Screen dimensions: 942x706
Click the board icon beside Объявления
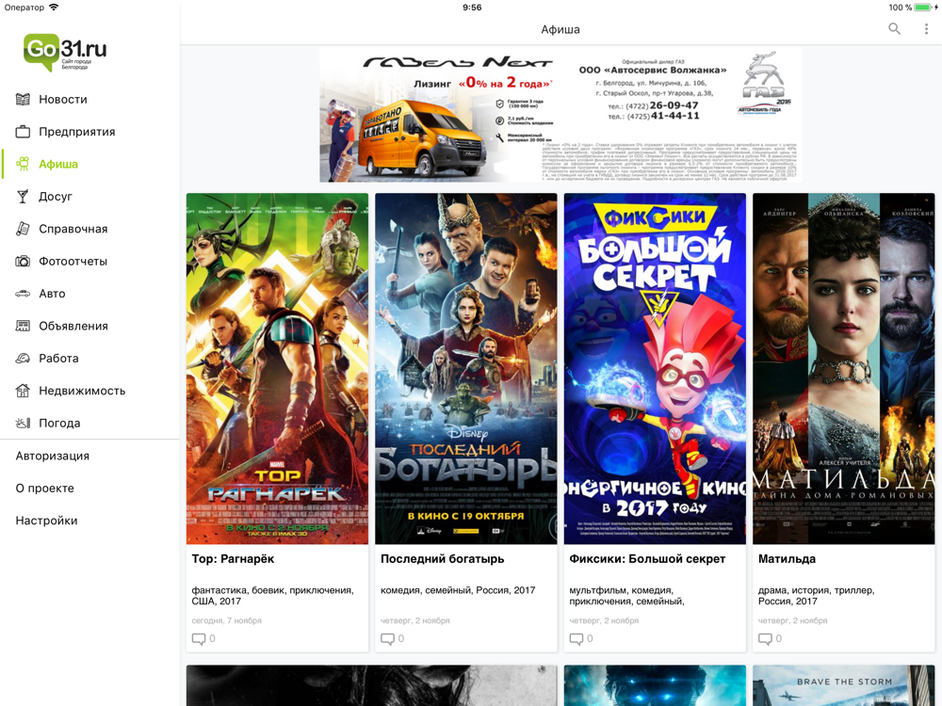(23, 326)
